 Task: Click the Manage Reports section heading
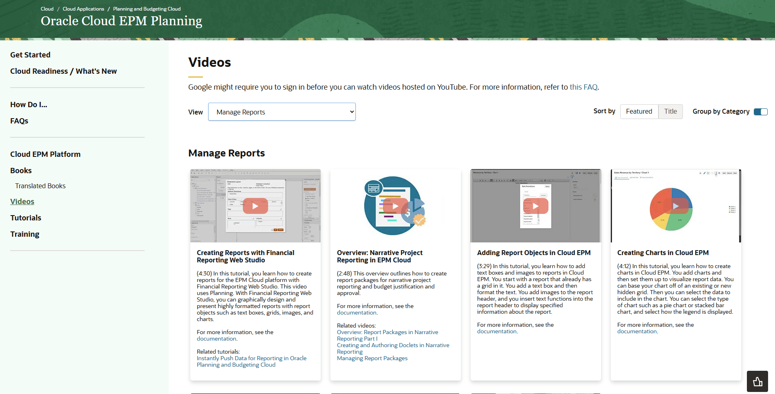[227, 153]
